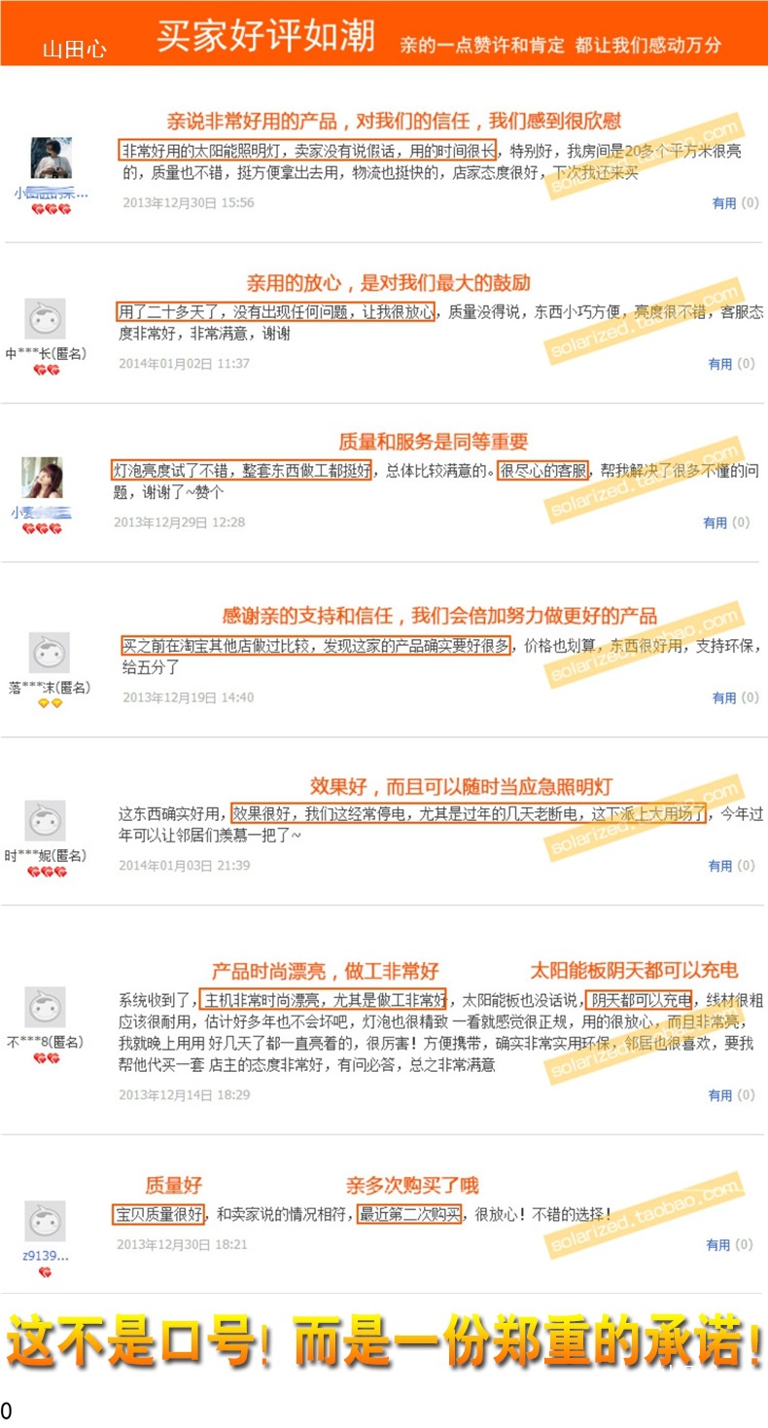The height and width of the screenshot is (1428, 768).
Task: Click the default avatar of 时***妮
Action: pos(45,821)
